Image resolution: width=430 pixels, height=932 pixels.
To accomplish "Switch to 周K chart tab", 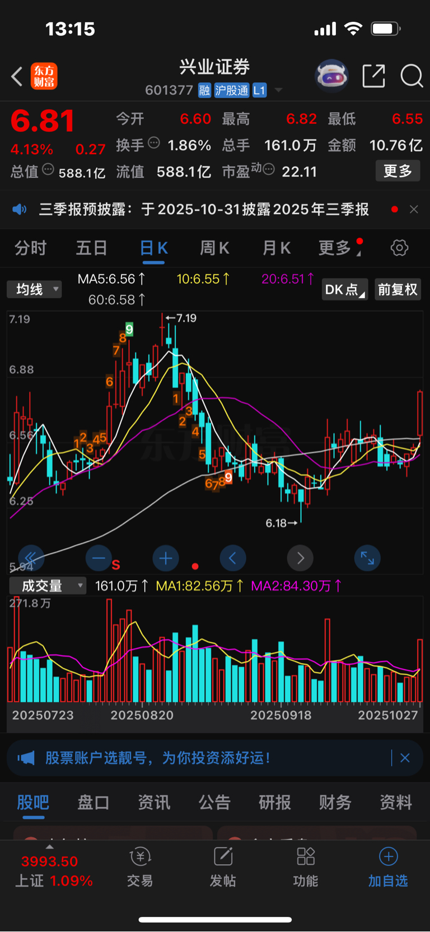I will click(x=214, y=248).
